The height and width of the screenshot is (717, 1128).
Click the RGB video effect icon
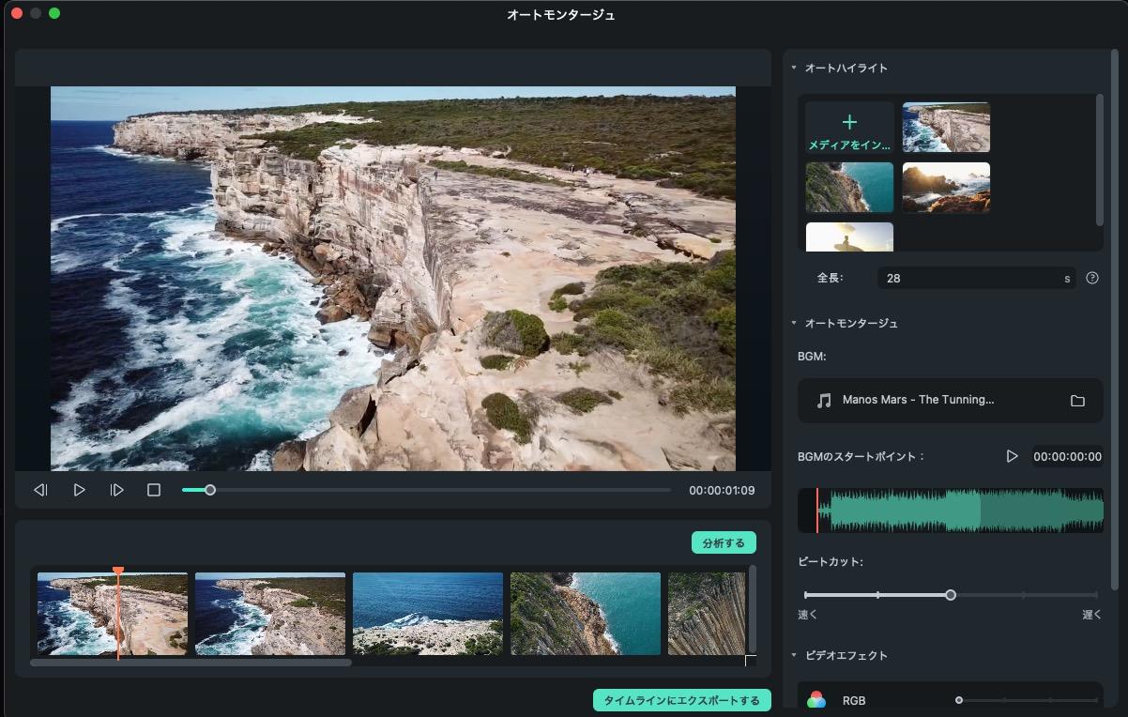pos(816,700)
